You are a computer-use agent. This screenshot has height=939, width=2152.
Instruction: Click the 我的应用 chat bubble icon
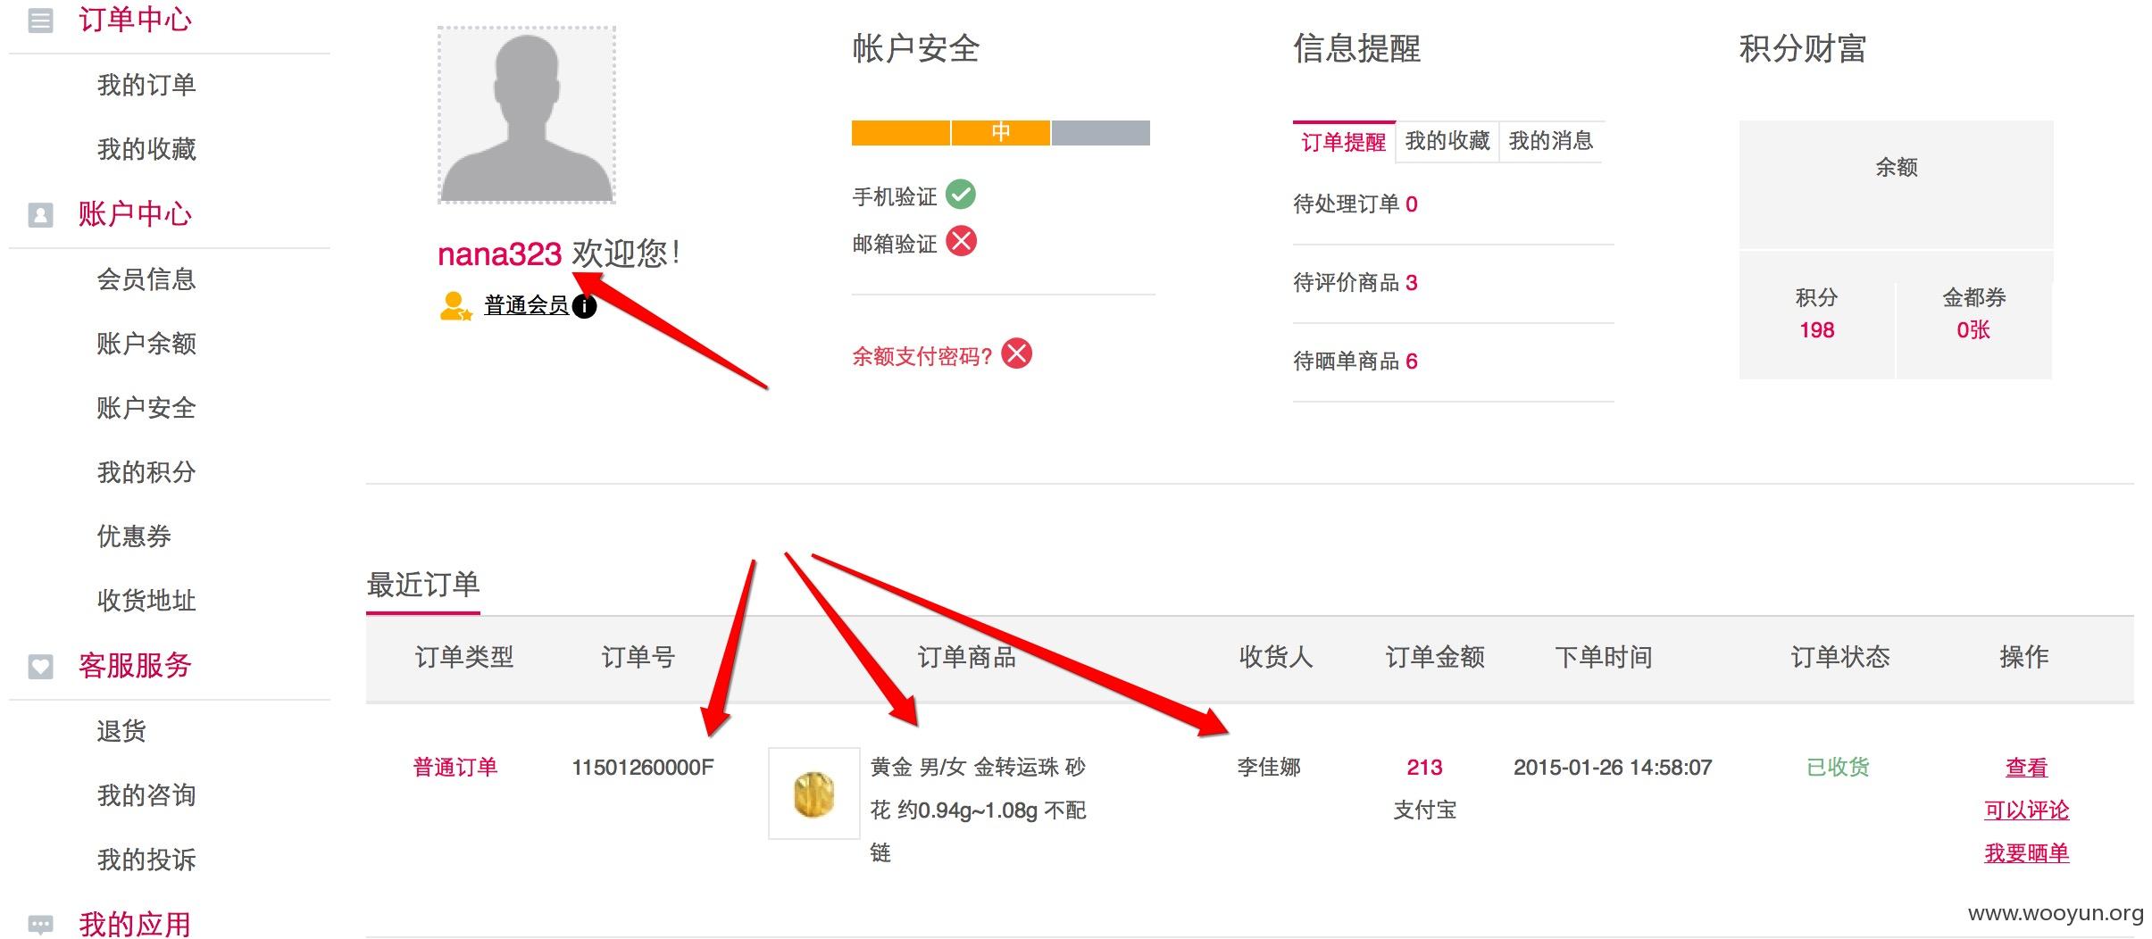[x=40, y=924]
